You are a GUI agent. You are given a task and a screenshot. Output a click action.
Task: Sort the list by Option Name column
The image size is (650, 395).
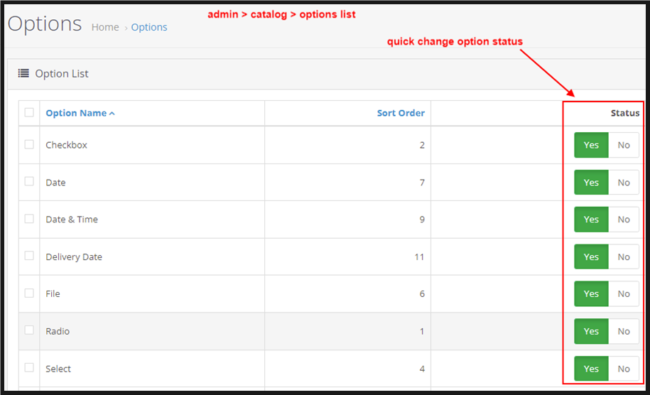click(x=75, y=113)
